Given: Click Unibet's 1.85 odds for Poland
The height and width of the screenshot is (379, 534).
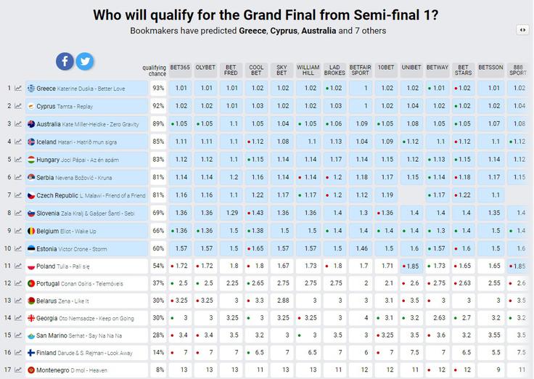Looking at the screenshot, I should pos(411,266).
